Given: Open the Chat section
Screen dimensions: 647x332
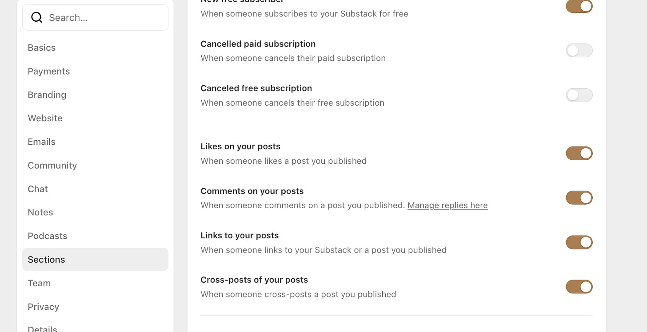Looking at the screenshot, I should pos(38,189).
